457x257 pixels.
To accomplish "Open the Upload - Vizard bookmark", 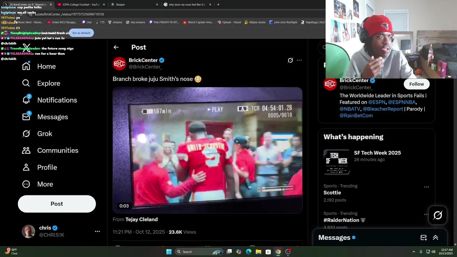I will coord(229,22).
